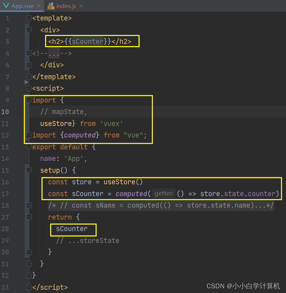Click store.state.counter on line 17
Screen dimensions: 286x293
[x=238, y=194]
